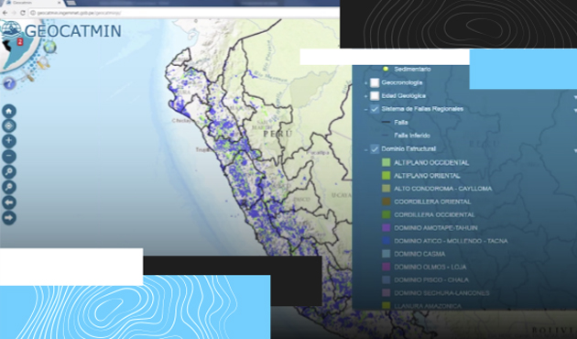
Task: Focus the browser address bar
Action: click(184, 13)
